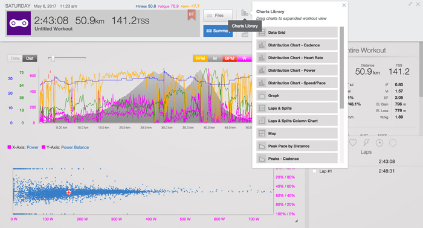Click the Laps & Splits table icon

pos(262,108)
